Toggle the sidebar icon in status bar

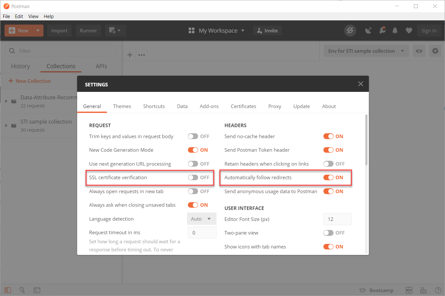[8, 290]
